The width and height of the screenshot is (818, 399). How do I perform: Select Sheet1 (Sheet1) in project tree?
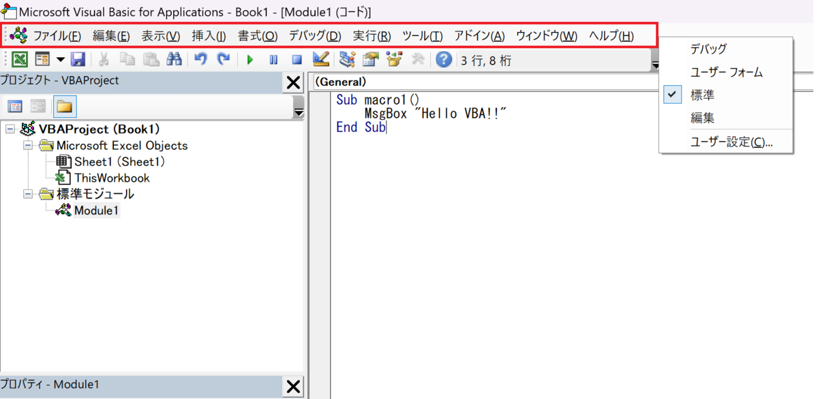pos(119,161)
